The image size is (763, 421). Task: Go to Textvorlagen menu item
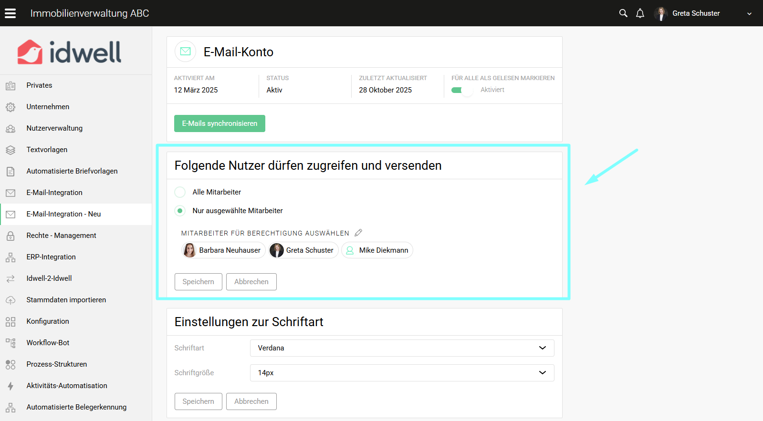click(x=47, y=150)
